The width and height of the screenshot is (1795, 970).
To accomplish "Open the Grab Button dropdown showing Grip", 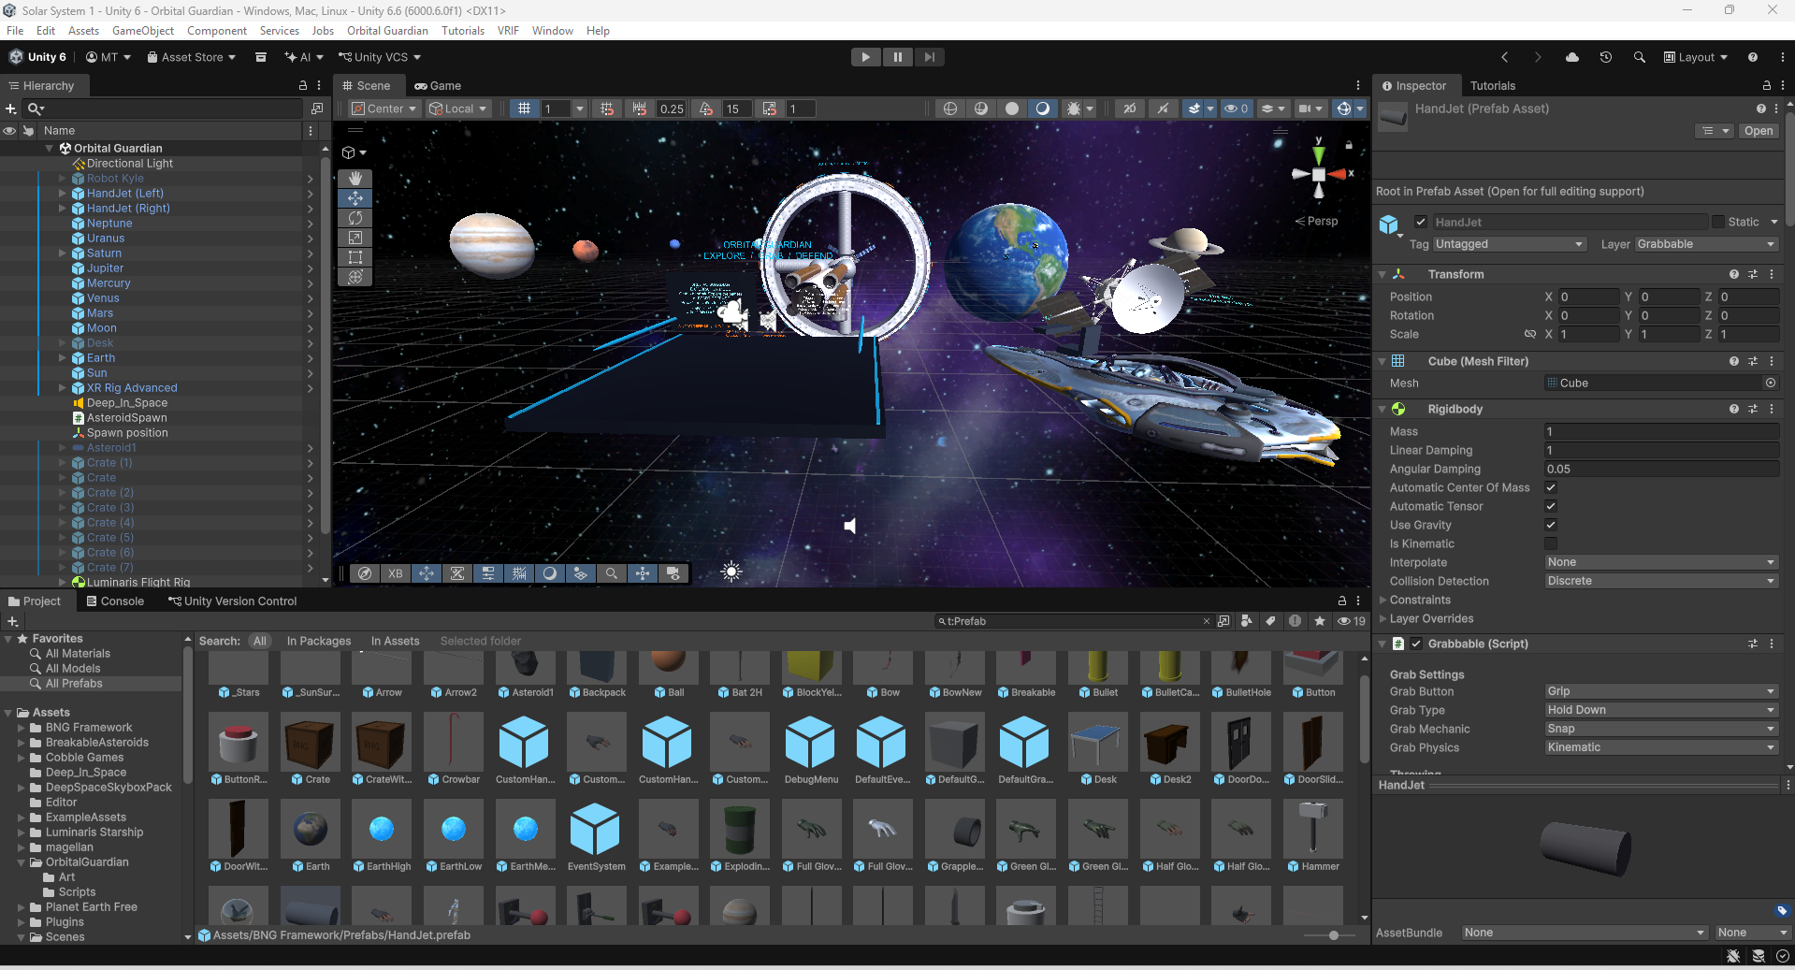I will (1661, 691).
